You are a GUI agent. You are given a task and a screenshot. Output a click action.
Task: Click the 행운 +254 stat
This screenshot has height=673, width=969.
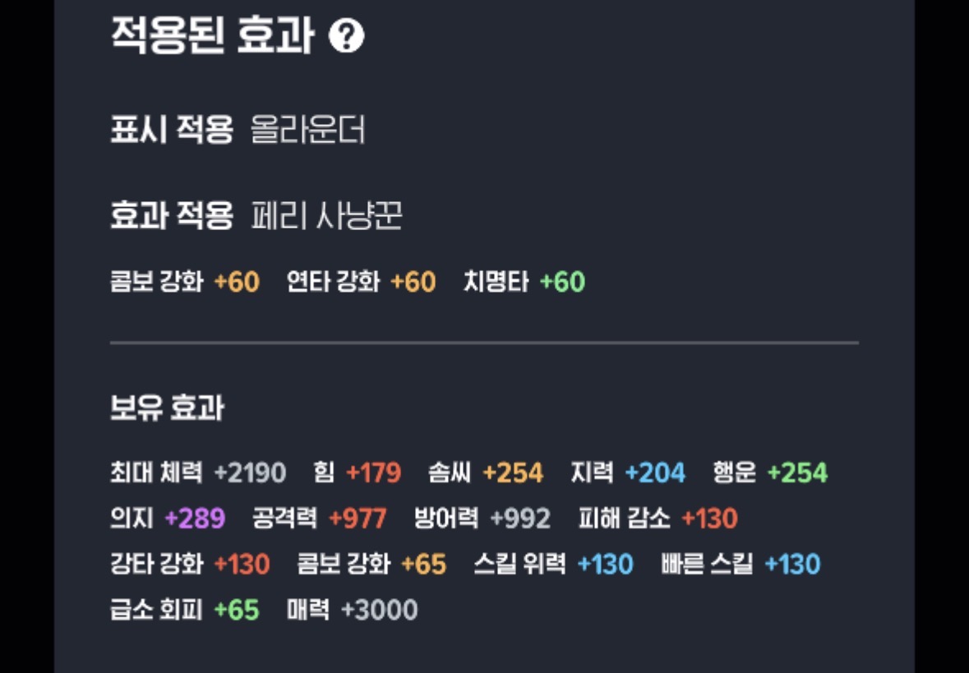pos(770,472)
